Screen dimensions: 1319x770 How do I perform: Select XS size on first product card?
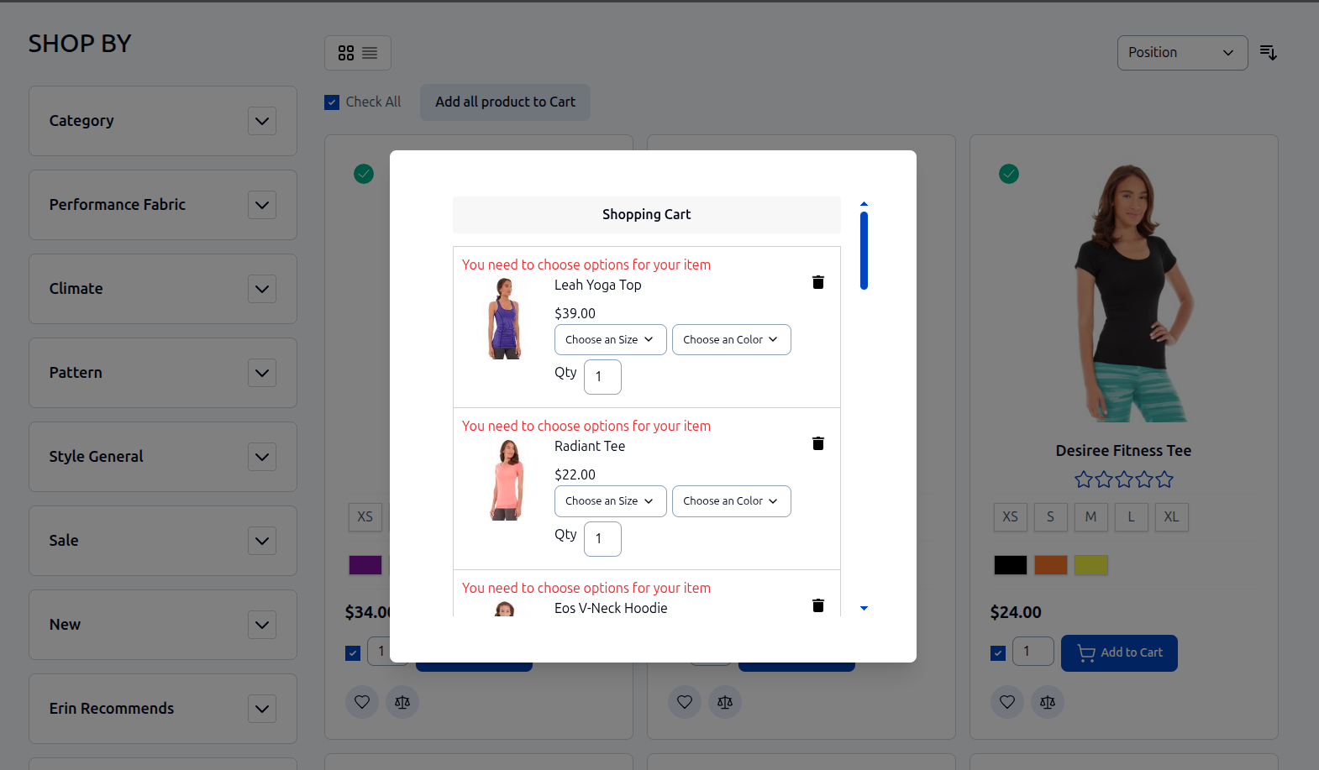click(365, 517)
